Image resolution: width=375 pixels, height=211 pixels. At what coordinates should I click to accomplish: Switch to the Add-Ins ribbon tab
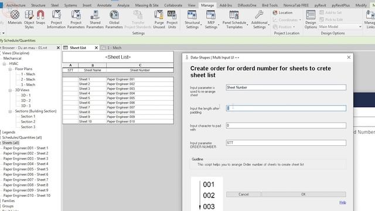point(226,5)
